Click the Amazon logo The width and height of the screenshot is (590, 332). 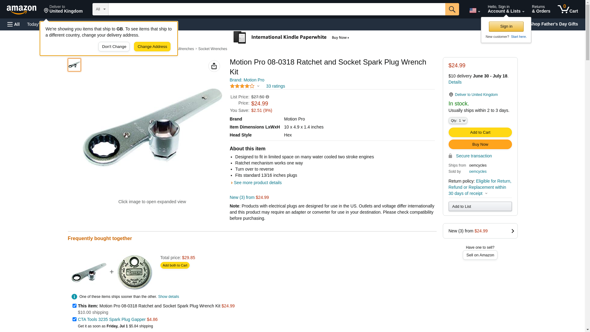(x=22, y=10)
